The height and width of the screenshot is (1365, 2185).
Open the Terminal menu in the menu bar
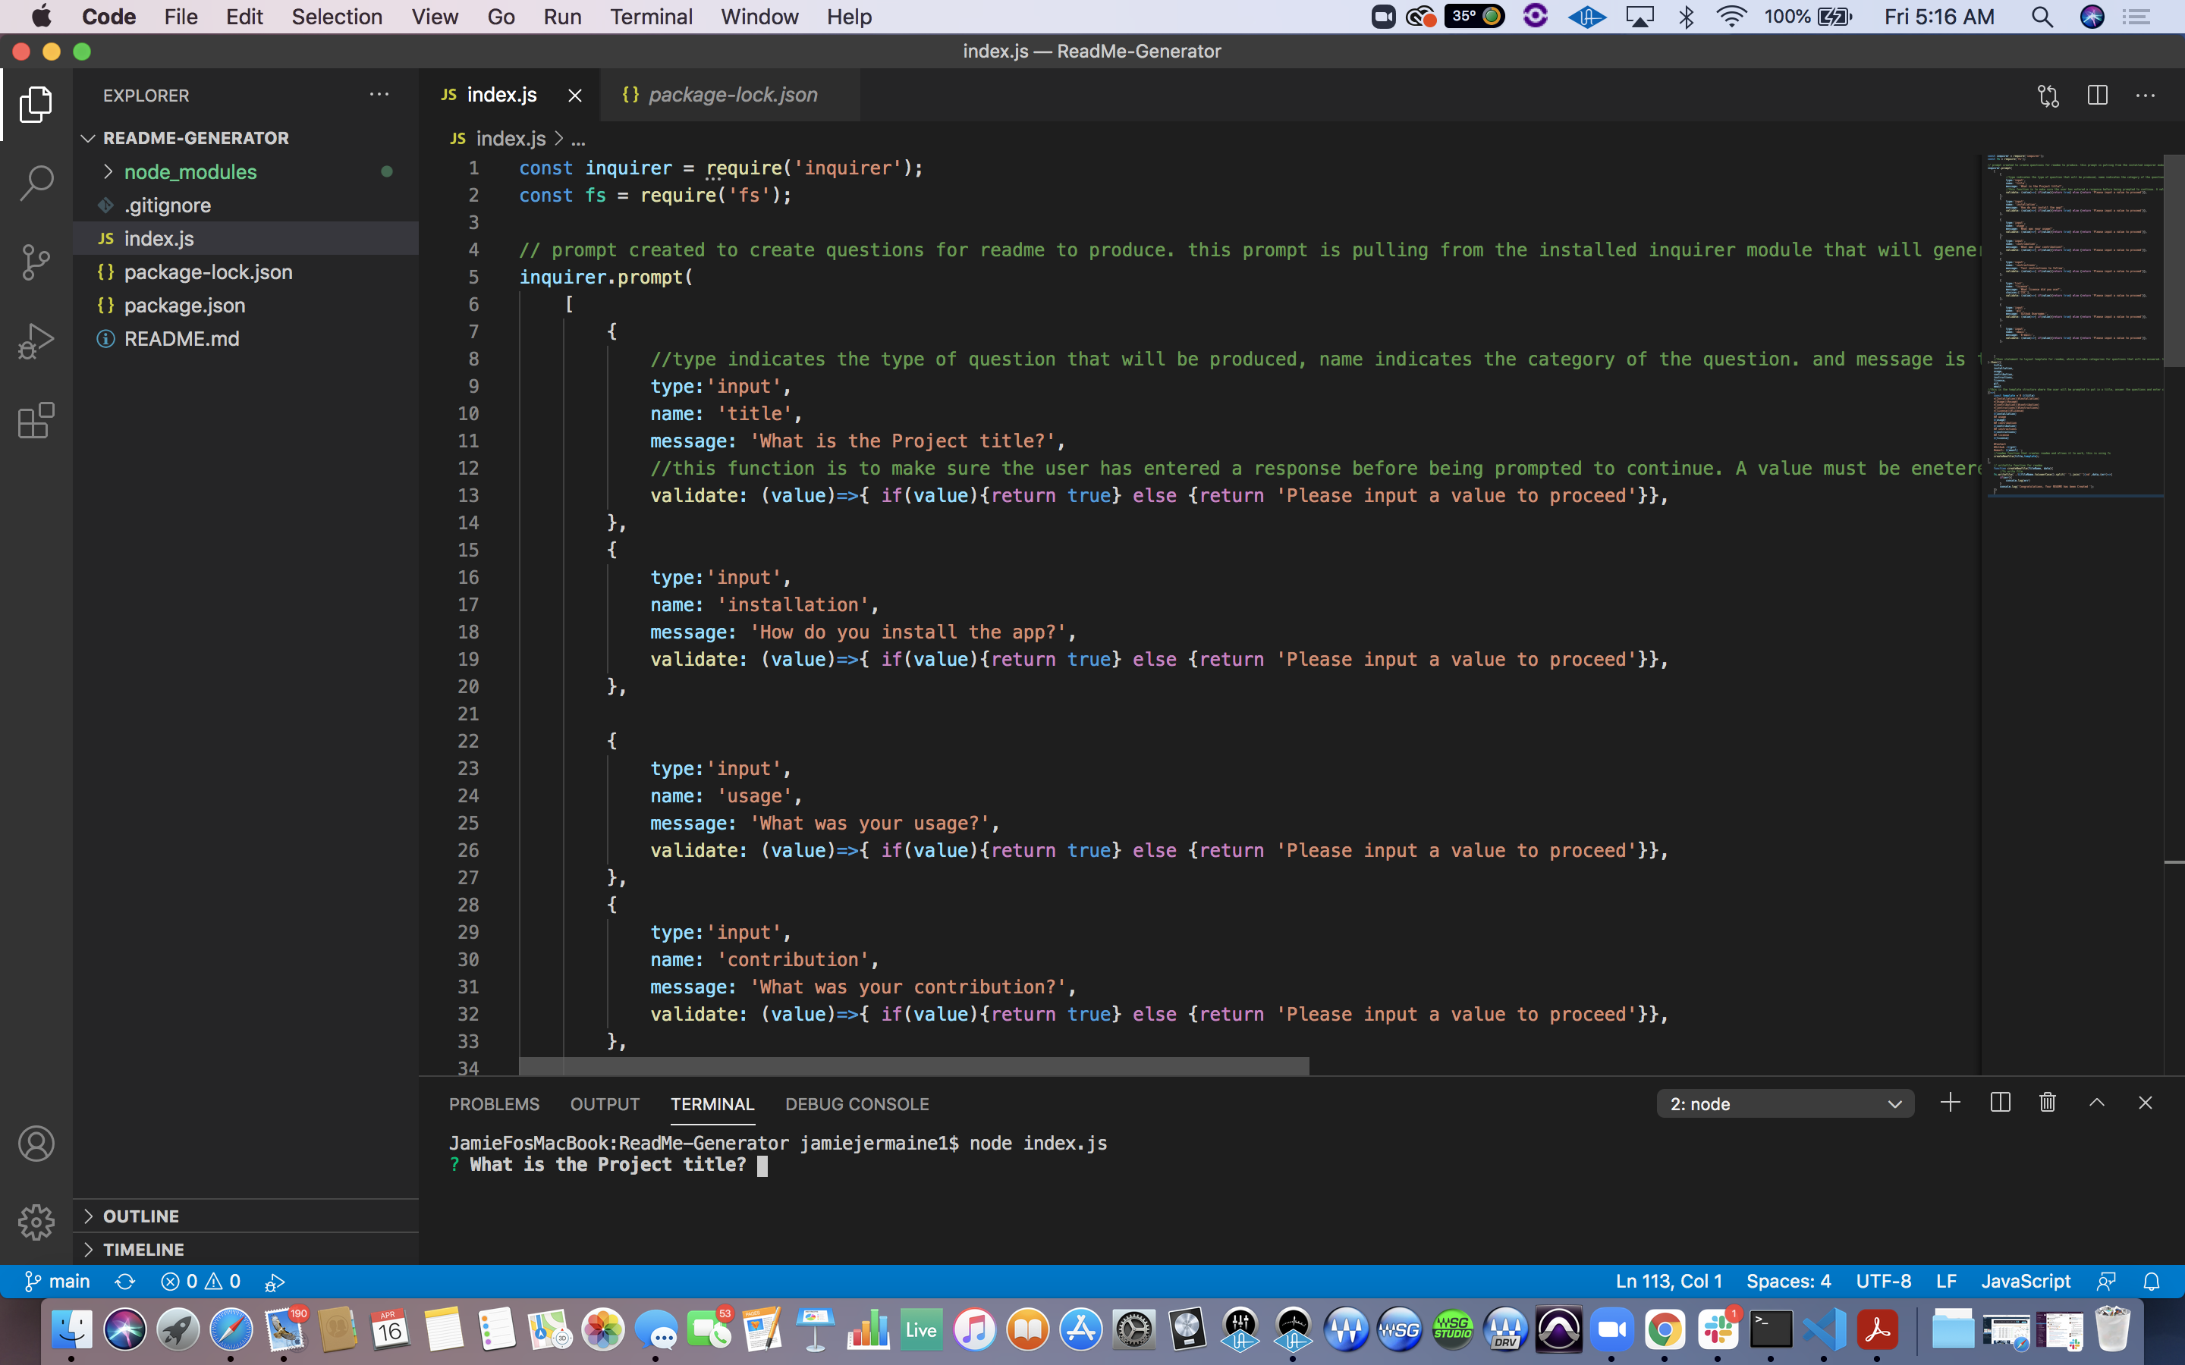(x=652, y=16)
